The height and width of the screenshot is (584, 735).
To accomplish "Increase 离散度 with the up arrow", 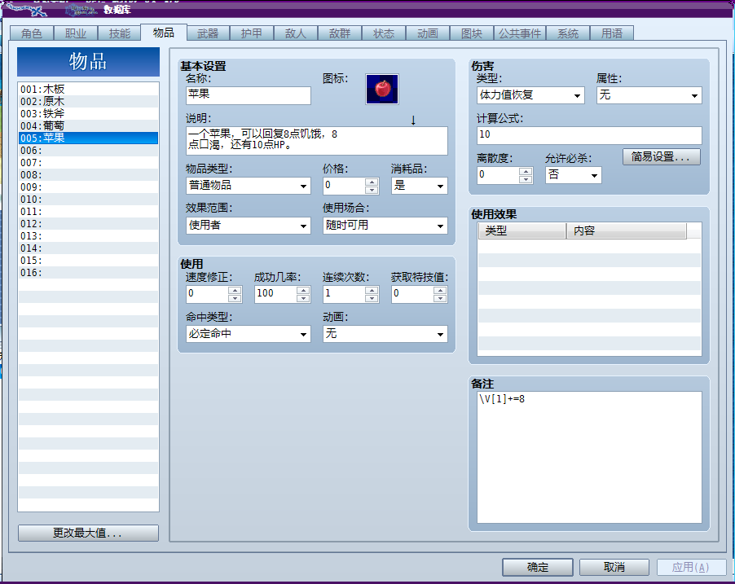I will 526,172.
